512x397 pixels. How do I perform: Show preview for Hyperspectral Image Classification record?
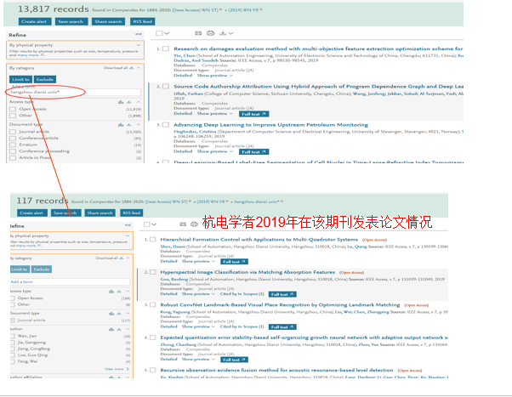(x=198, y=294)
